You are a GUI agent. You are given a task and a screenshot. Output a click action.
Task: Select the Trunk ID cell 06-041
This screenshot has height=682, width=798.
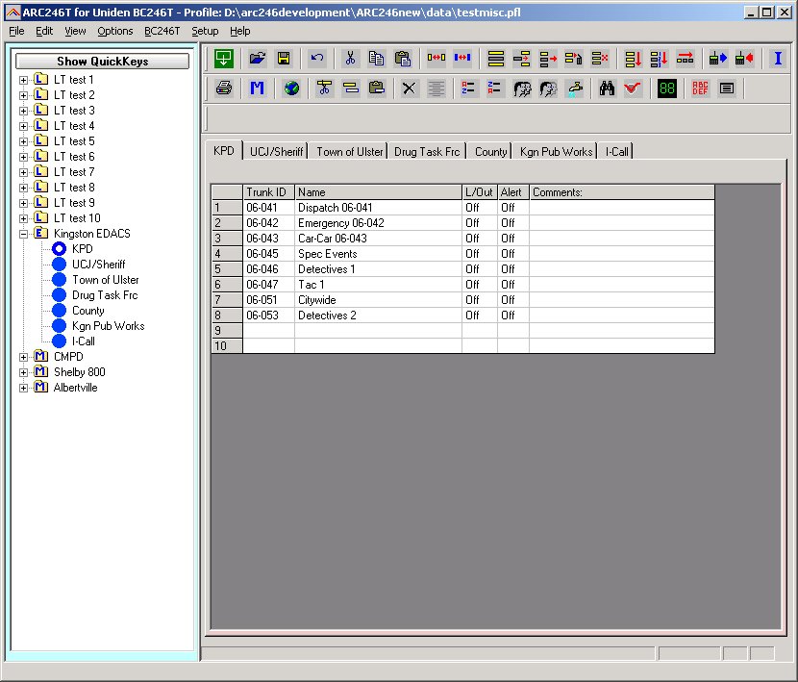(x=268, y=208)
